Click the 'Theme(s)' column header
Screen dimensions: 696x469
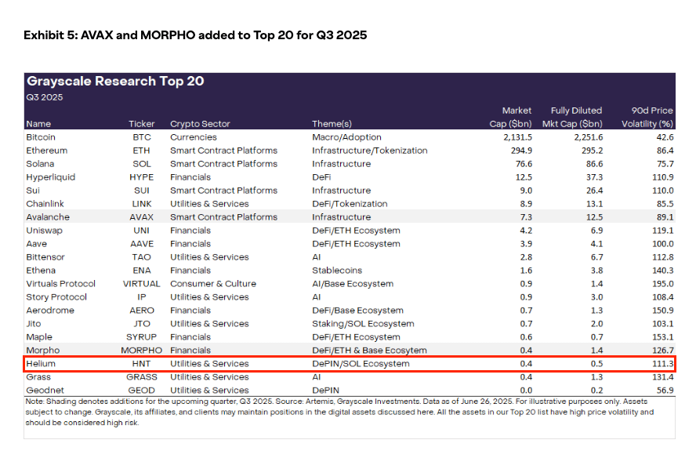click(x=332, y=124)
